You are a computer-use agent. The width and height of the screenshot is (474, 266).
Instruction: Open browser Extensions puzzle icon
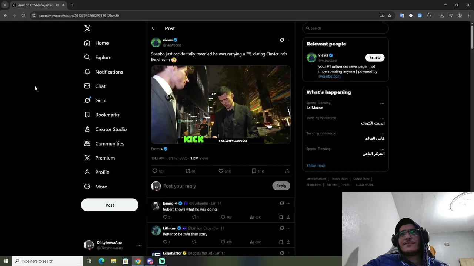pos(428,16)
